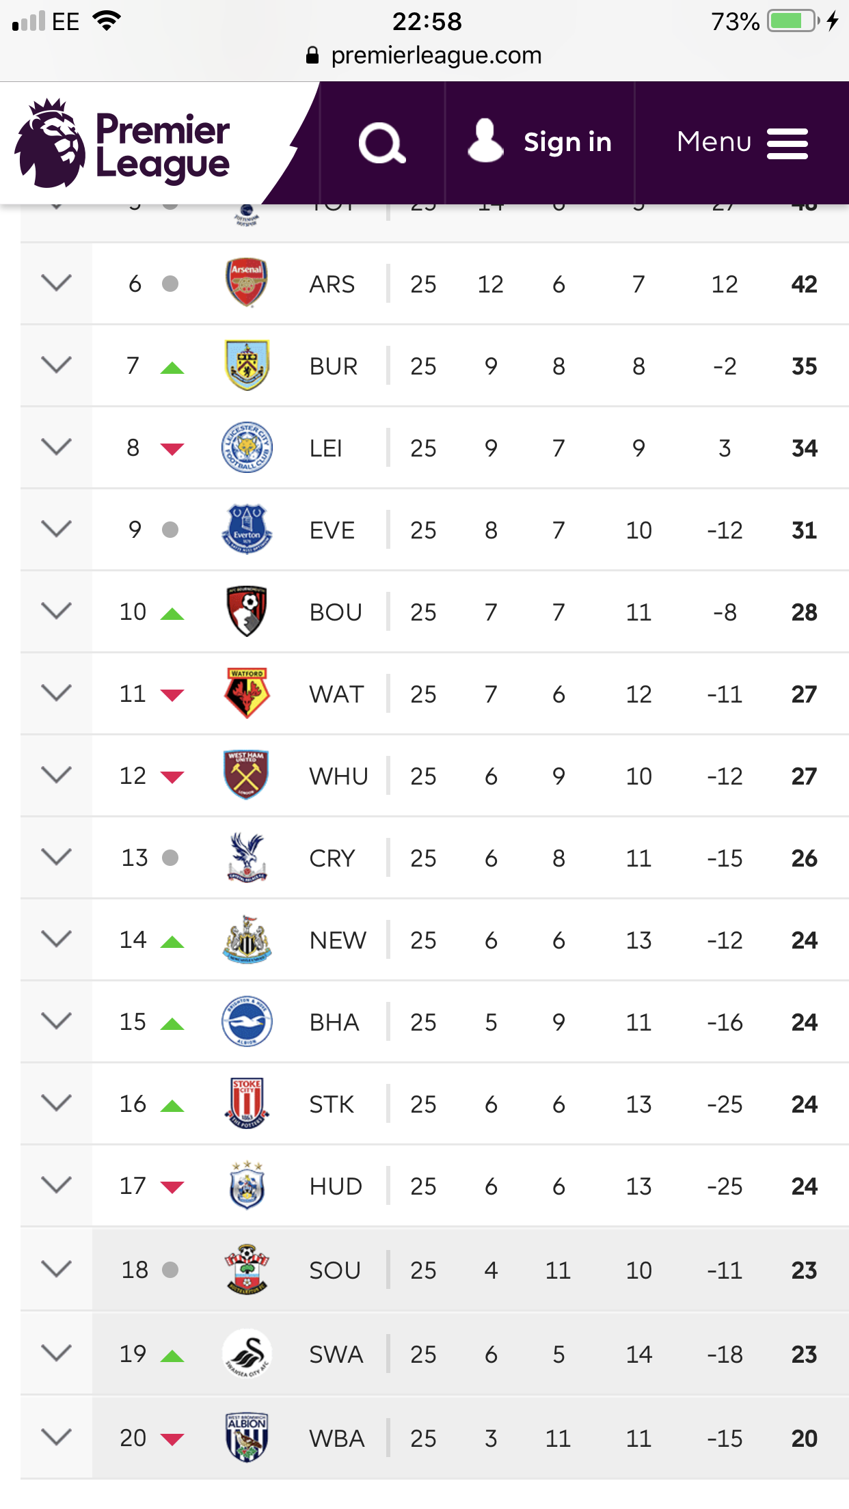This screenshot has width=849, height=1509.
Task: Select the NEW team abbreviation
Action: (338, 940)
